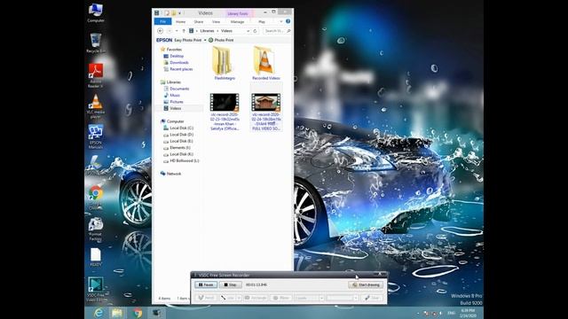This screenshot has height=319, width=568.
Task: Open recent locations dropdown beside forward arrow
Action: click(x=177, y=31)
